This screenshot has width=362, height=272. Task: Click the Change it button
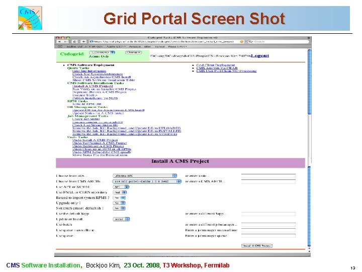[x=133, y=52]
